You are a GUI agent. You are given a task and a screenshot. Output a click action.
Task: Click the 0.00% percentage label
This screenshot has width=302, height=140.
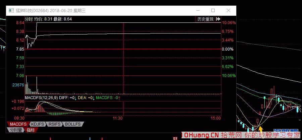(228, 49)
